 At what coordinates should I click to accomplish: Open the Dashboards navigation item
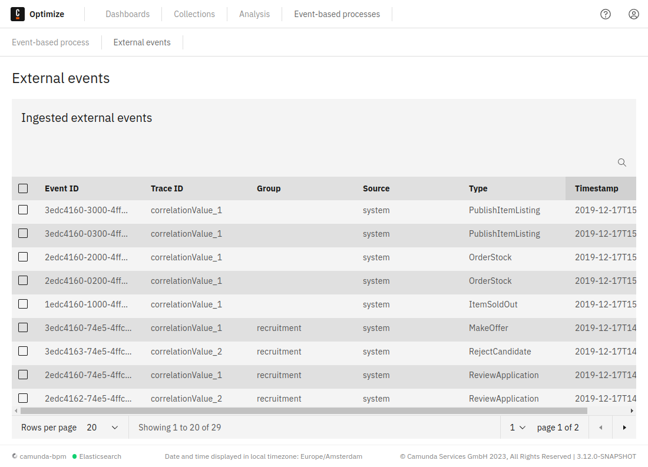(x=127, y=14)
